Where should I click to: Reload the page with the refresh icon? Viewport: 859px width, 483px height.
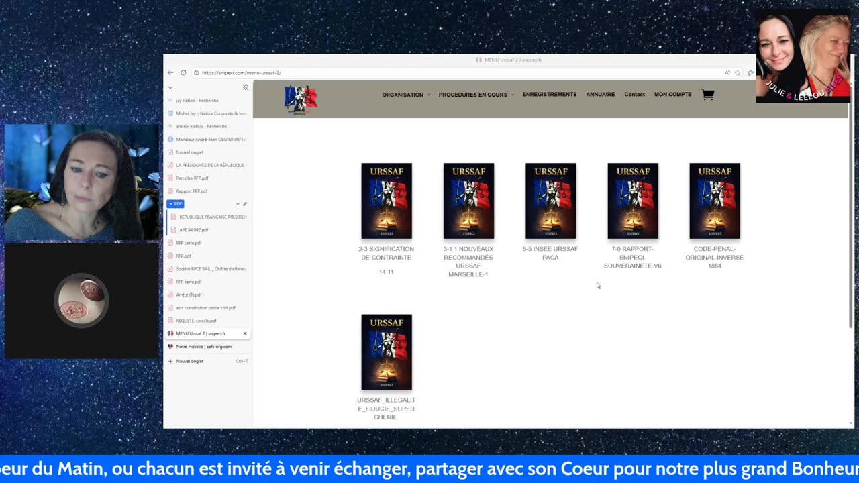tap(183, 72)
